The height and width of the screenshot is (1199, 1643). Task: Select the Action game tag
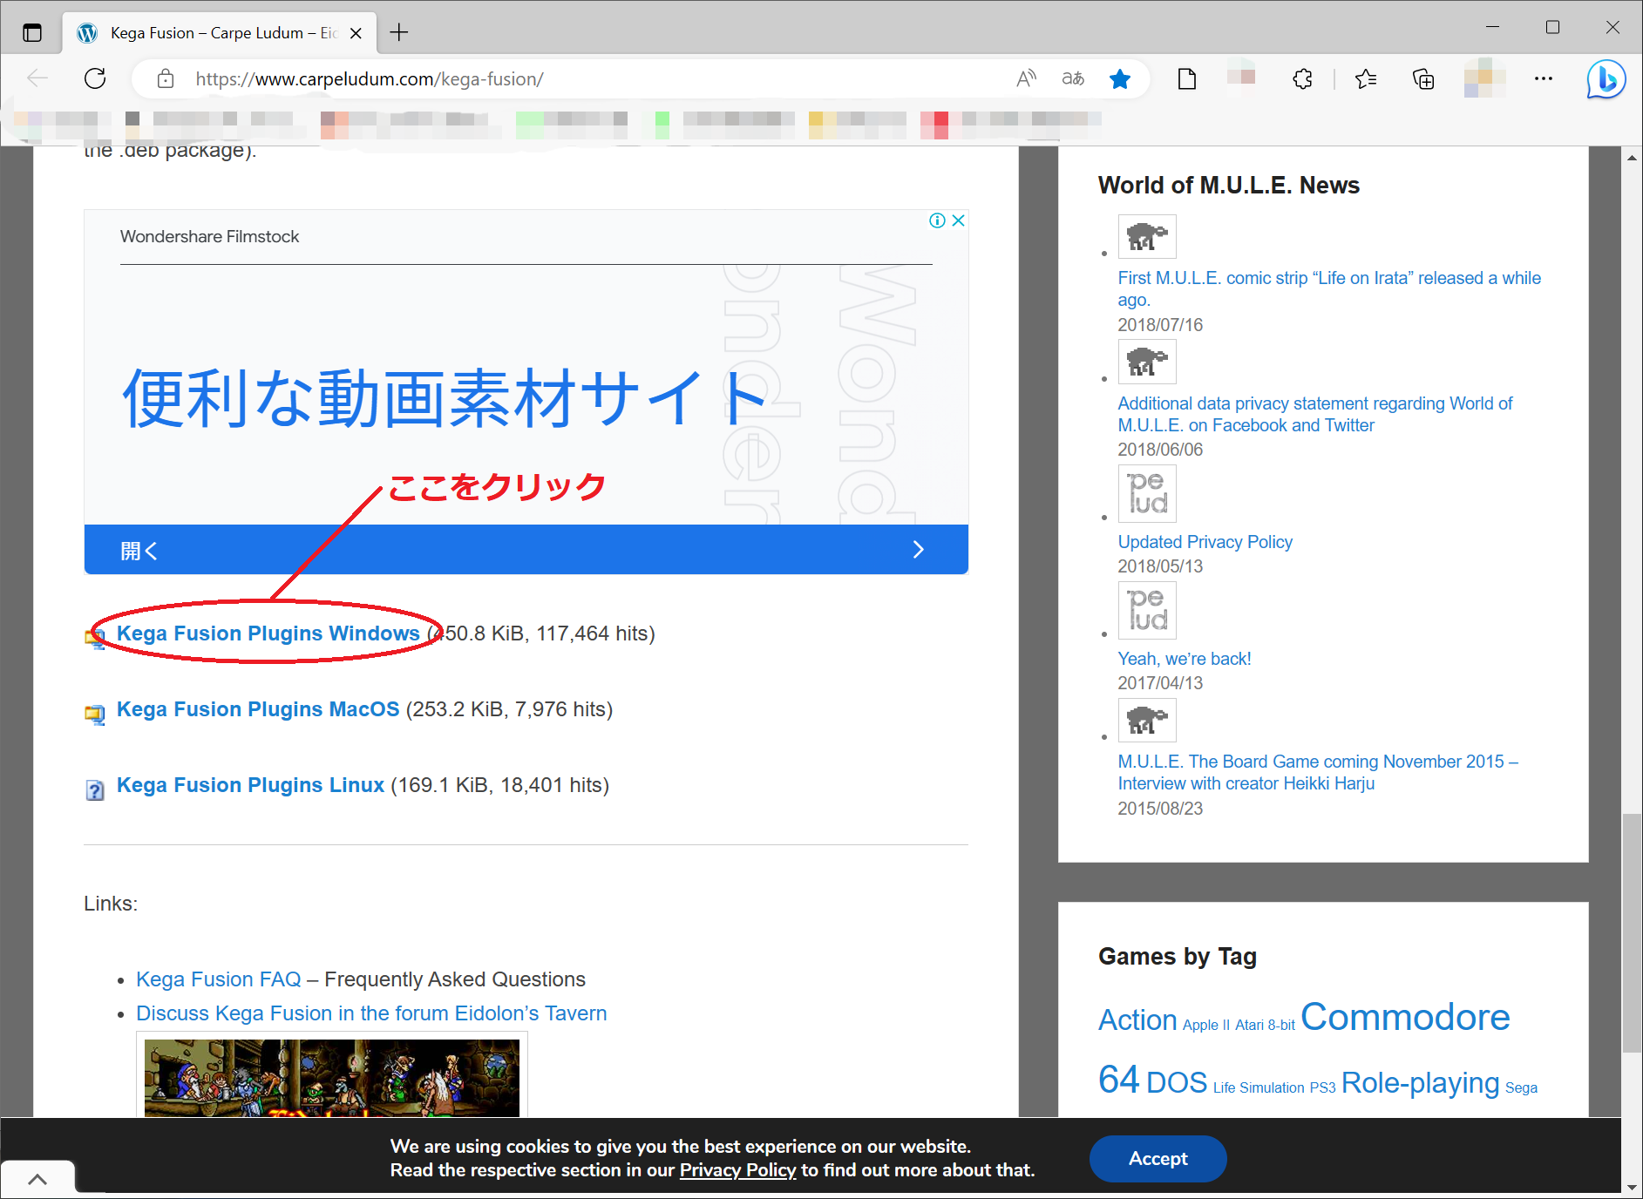point(1137,1019)
